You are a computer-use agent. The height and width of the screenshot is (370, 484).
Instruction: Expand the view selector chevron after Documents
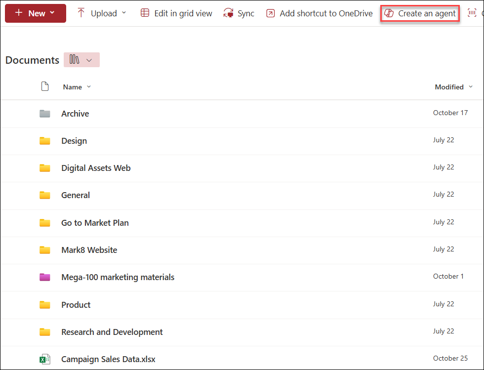coord(89,59)
